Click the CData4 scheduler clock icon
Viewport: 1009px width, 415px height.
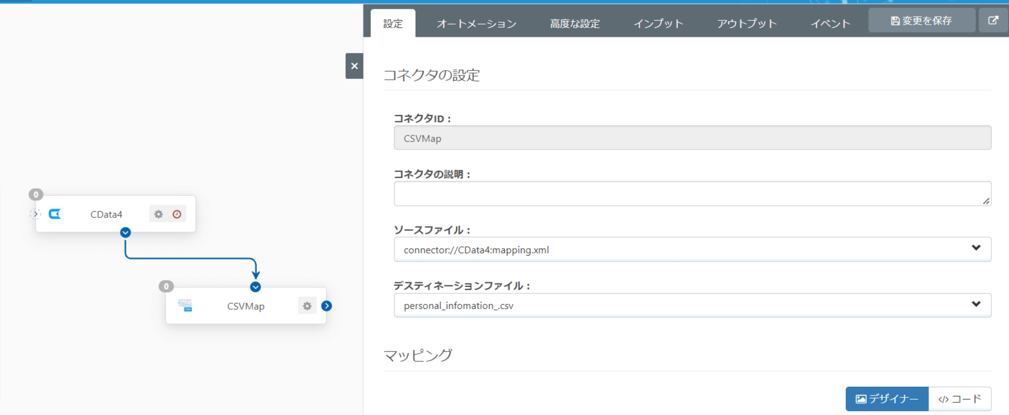[x=177, y=214]
